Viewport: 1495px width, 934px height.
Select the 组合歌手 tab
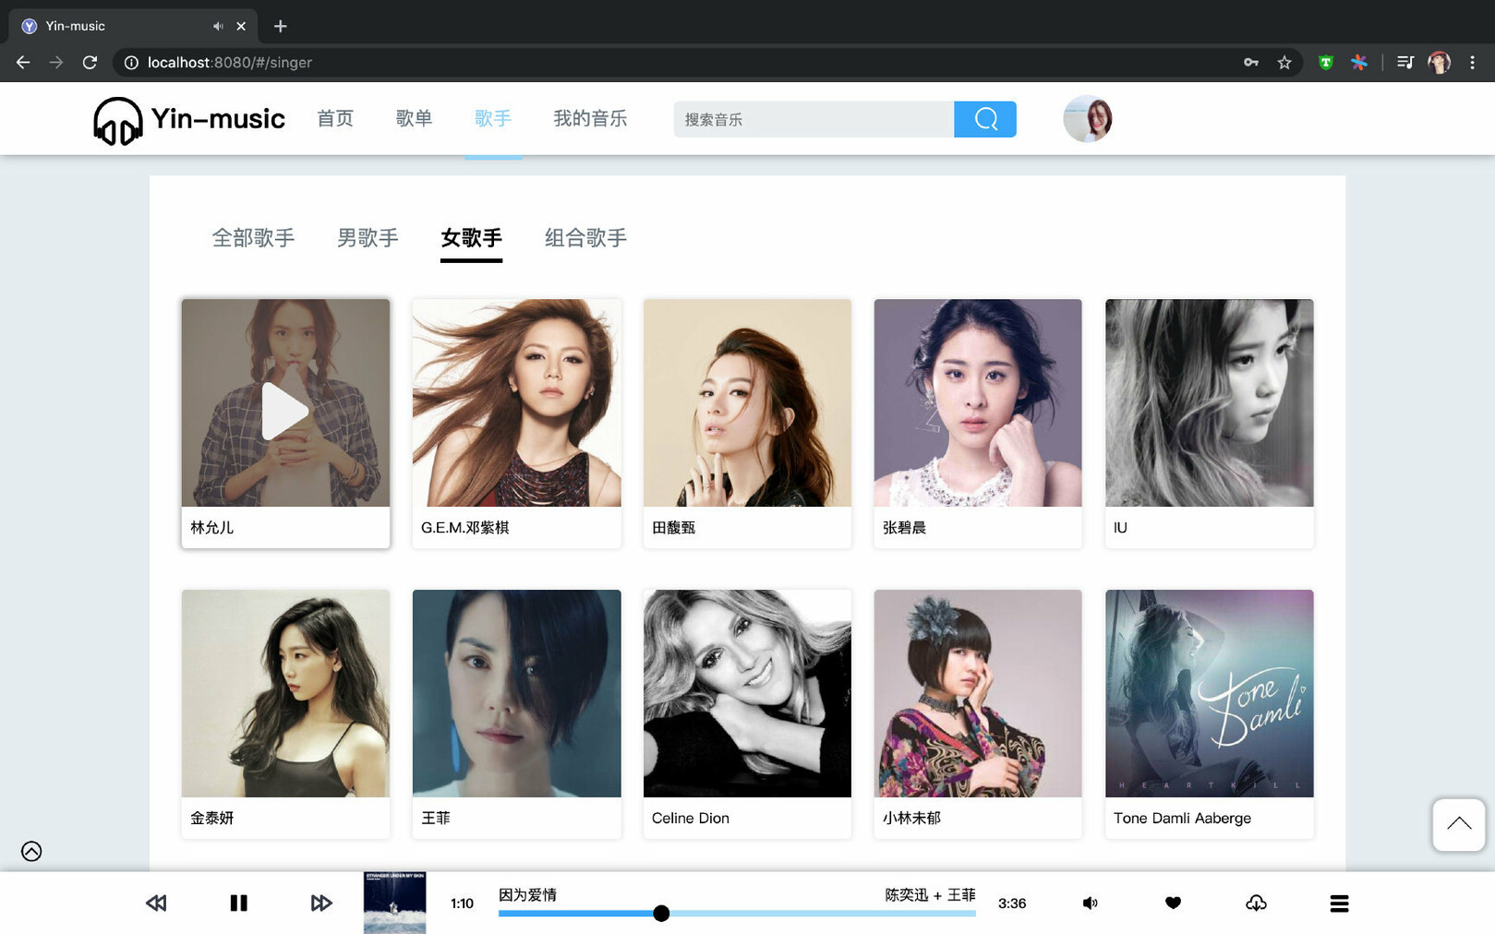coord(585,238)
